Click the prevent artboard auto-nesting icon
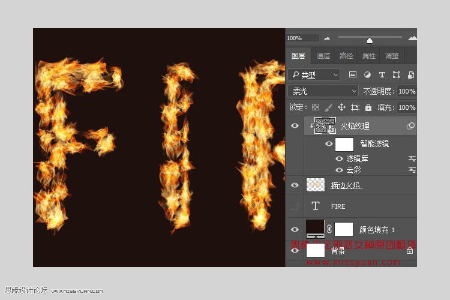The width and height of the screenshot is (450, 300). coord(355,107)
